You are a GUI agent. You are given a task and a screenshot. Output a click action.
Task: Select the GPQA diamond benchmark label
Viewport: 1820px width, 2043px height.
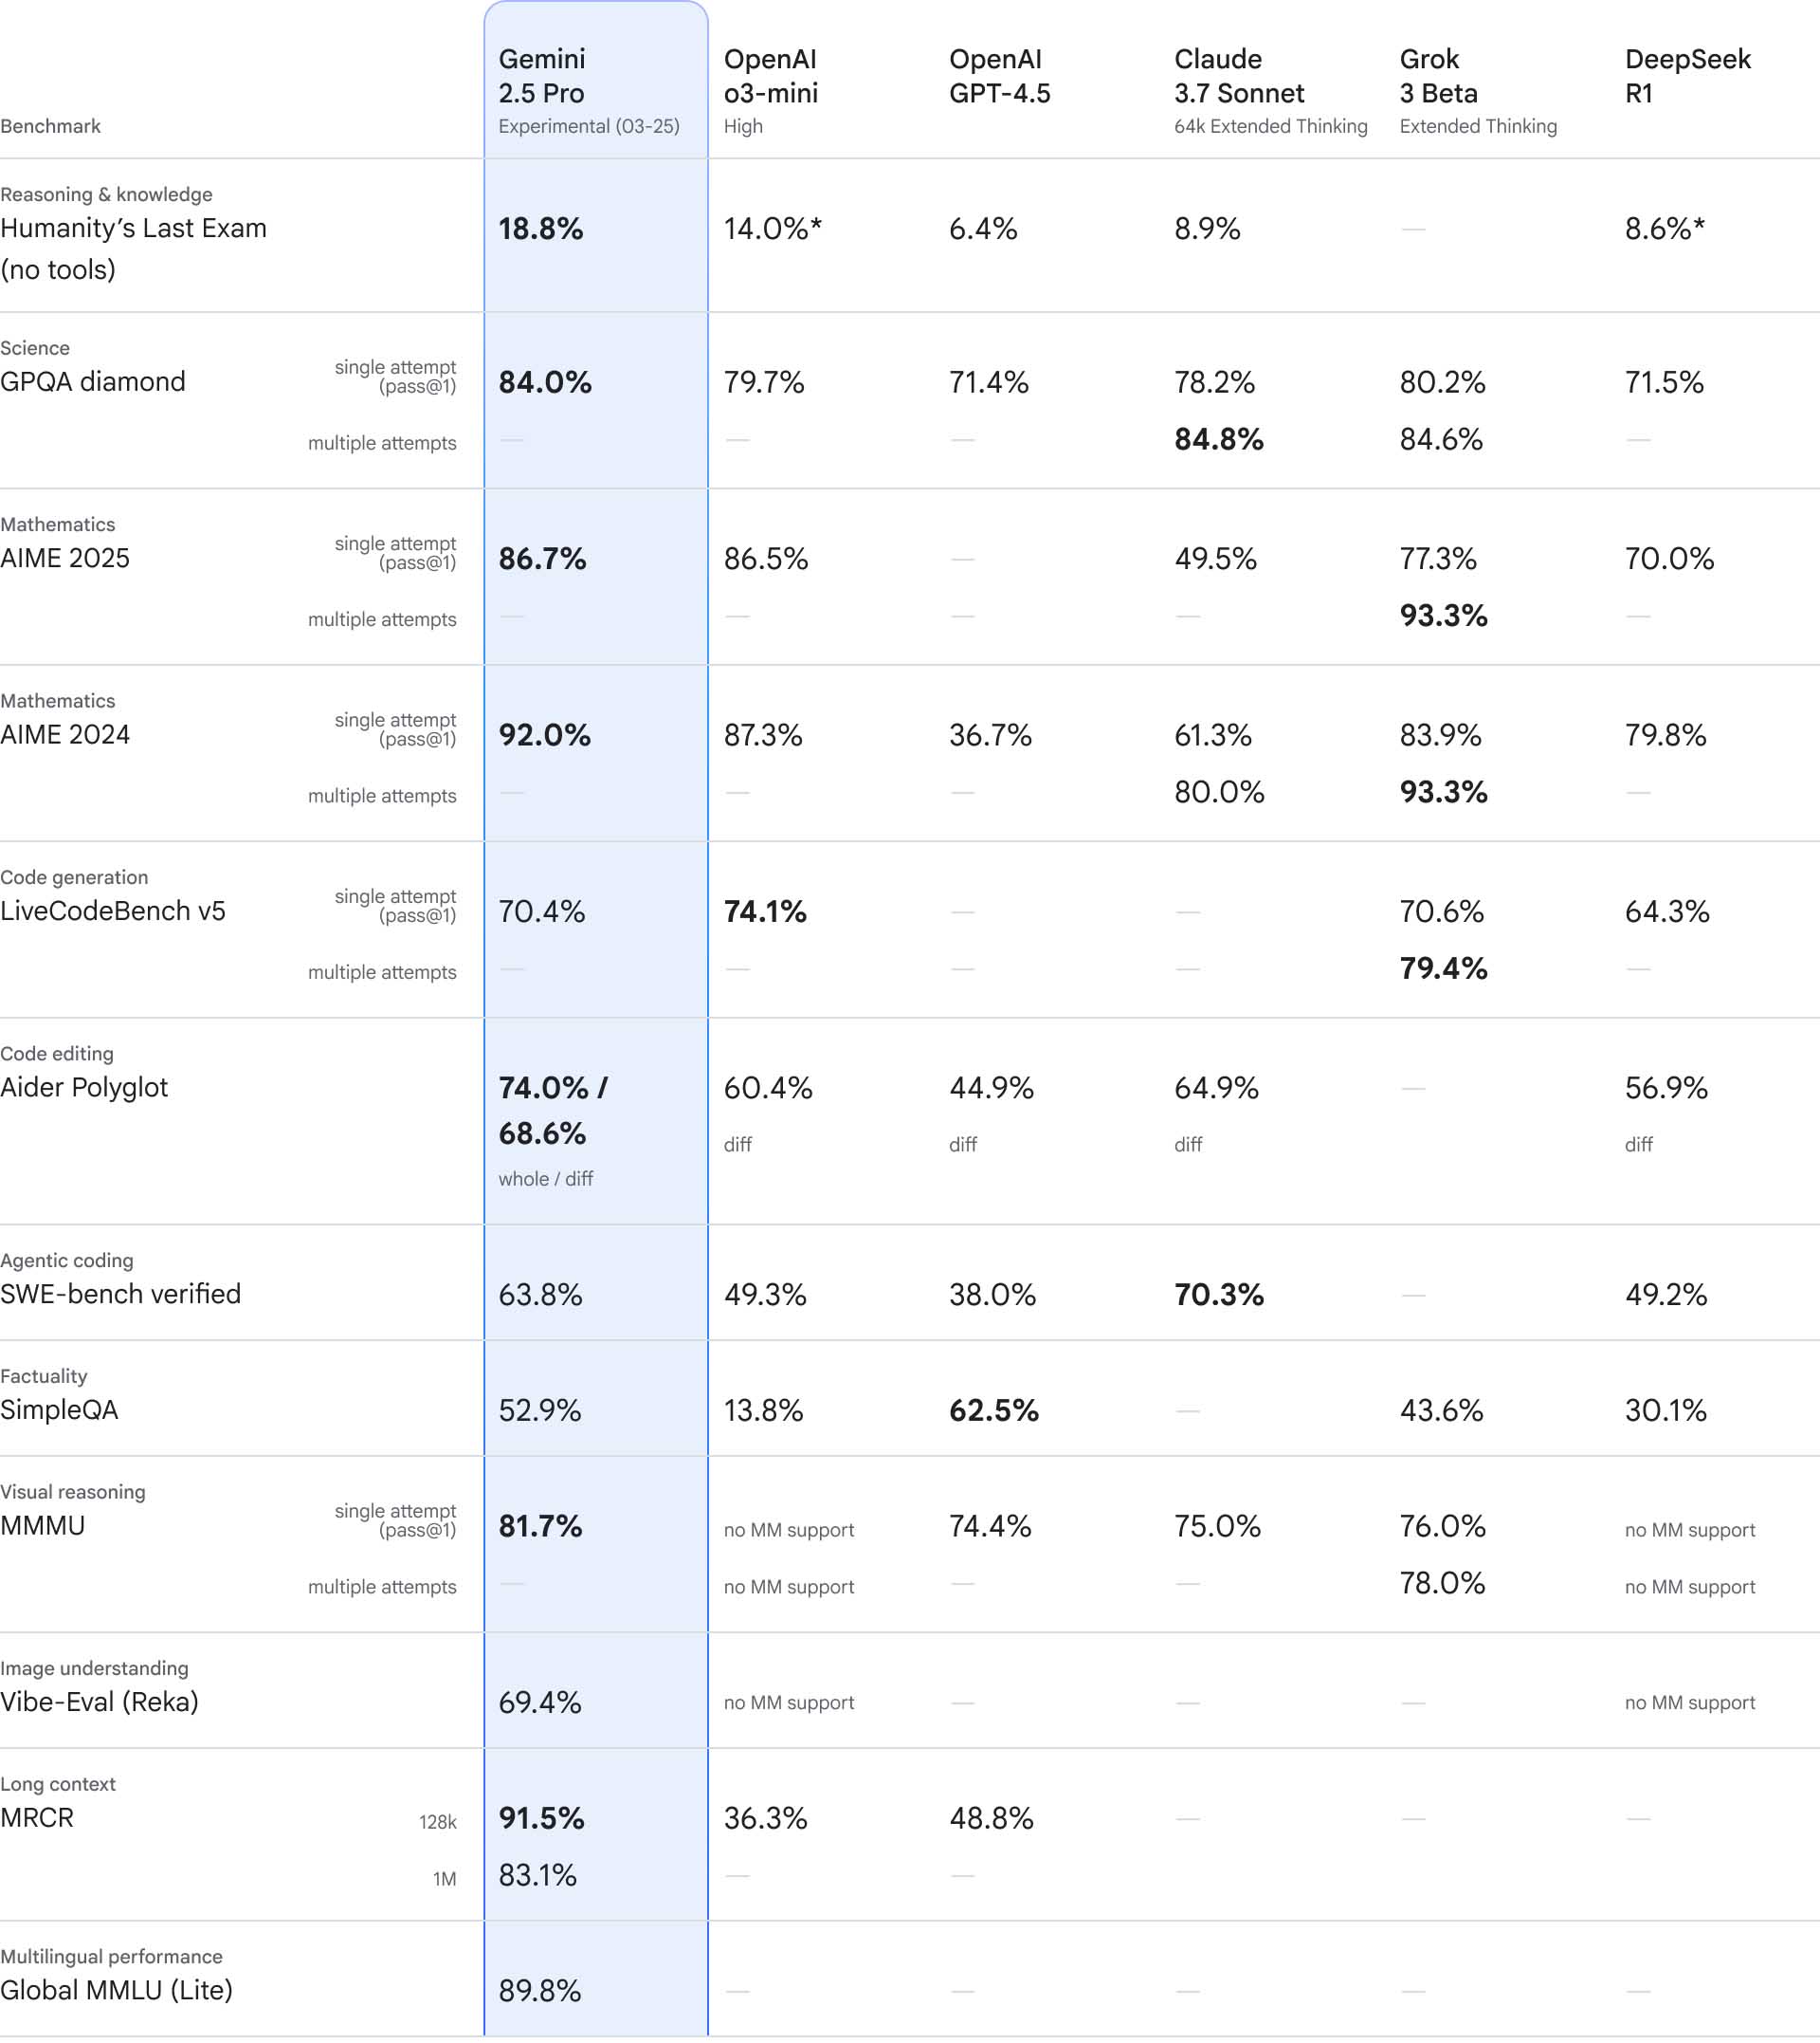pyautogui.click(x=93, y=381)
